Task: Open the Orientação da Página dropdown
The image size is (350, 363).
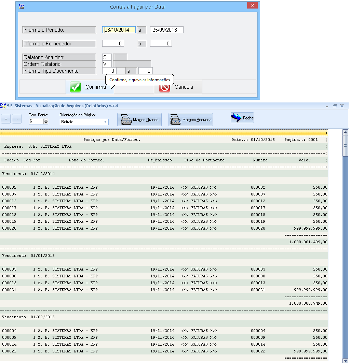Action: point(105,122)
